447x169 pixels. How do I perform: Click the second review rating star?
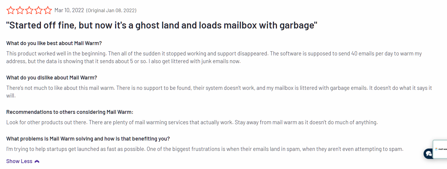point(20,10)
